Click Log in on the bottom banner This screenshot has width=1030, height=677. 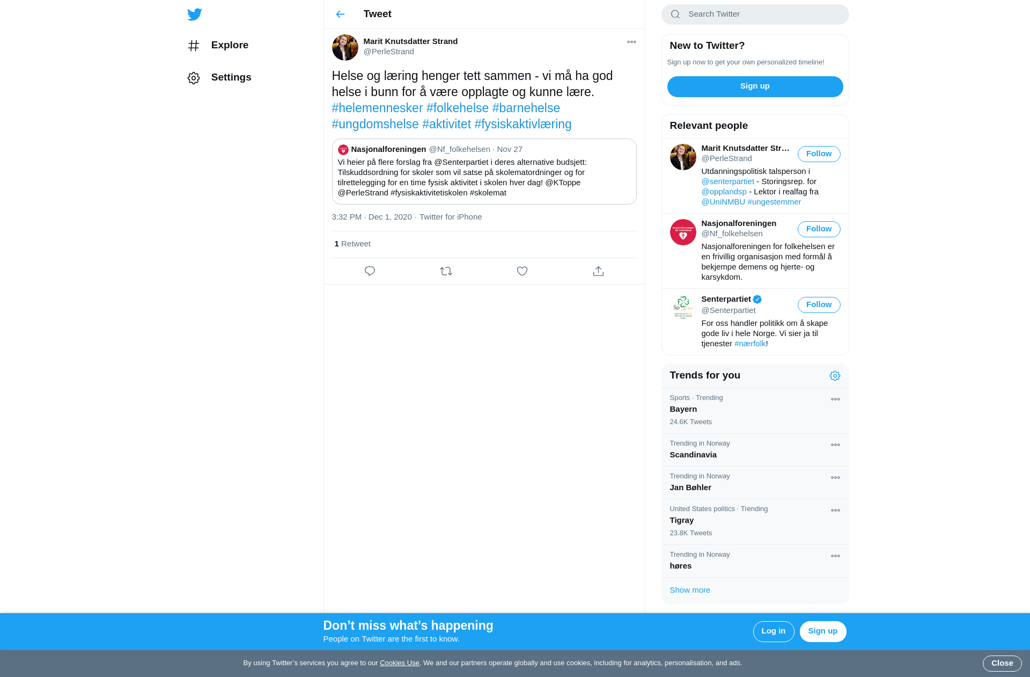tap(773, 631)
